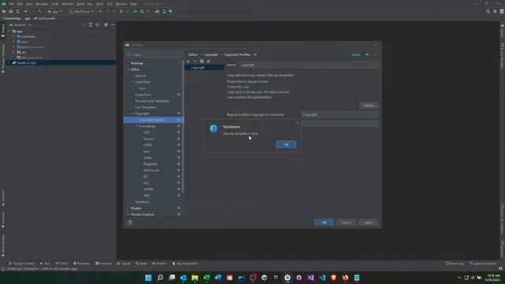Click the profile Name input field

click(x=309, y=65)
